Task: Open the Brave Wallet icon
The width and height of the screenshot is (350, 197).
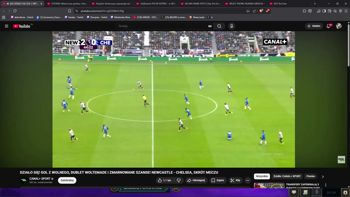Action: 329,11
